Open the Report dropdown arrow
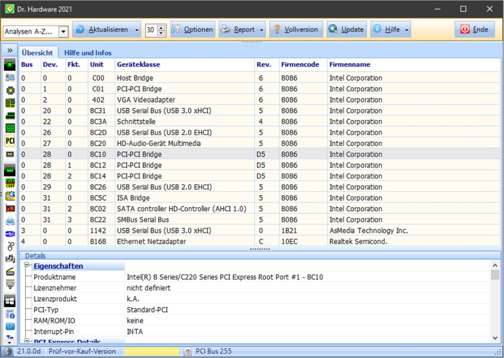The width and height of the screenshot is (504, 358). (x=262, y=30)
